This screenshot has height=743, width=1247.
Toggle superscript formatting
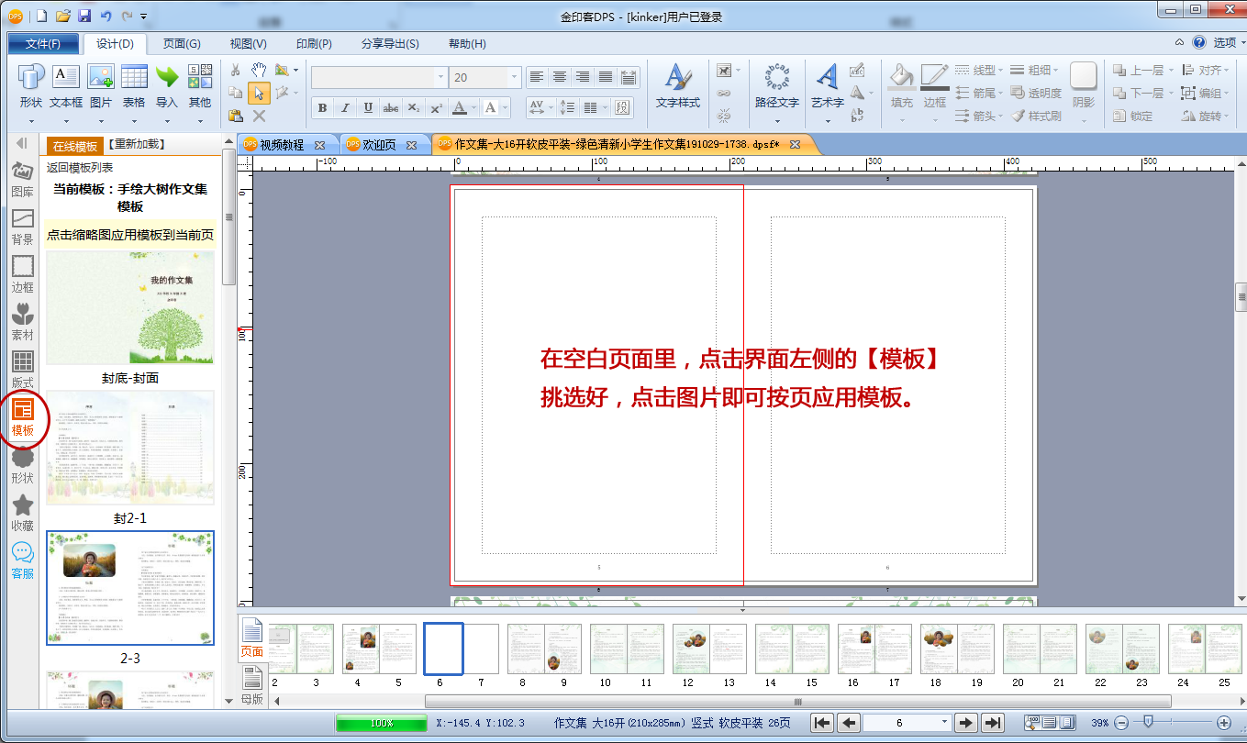tap(437, 108)
